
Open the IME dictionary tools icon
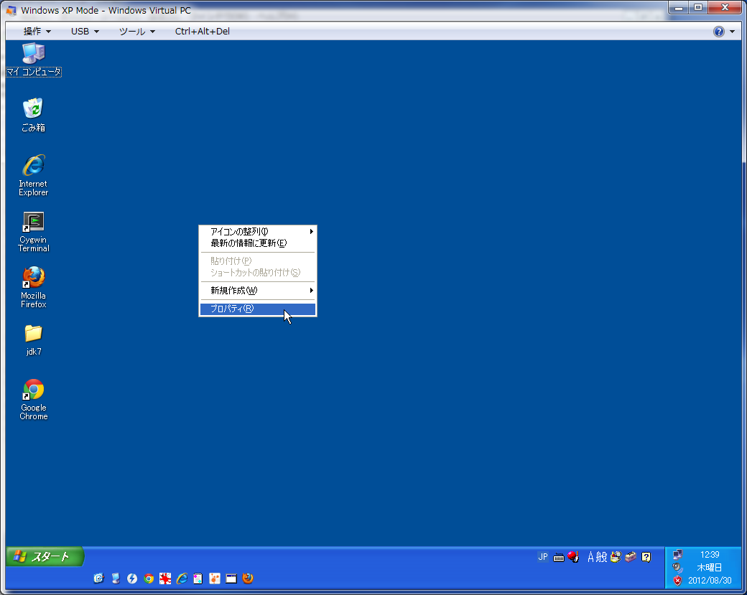(x=616, y=557)
